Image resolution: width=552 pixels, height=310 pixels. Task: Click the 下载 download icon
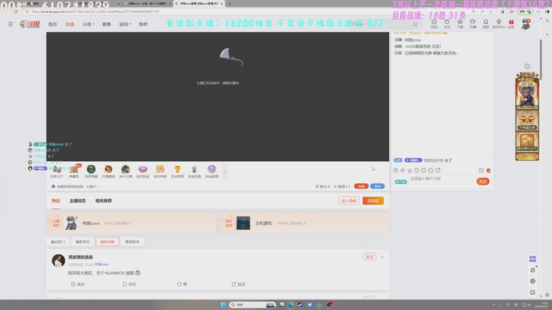coord(460,23)
